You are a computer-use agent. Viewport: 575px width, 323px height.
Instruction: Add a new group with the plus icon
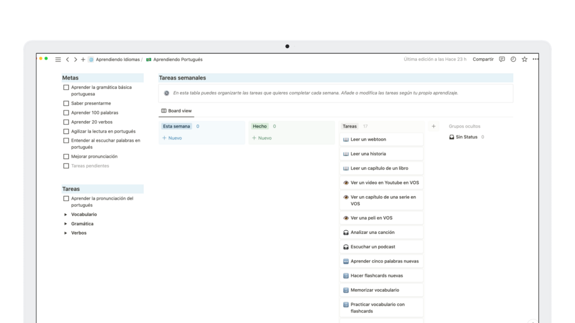(x=434, y=126)
